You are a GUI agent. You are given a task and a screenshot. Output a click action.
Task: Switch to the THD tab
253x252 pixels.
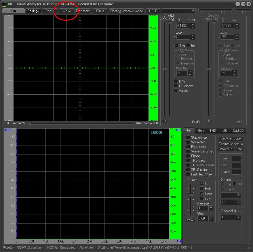(x=213, y=130)
